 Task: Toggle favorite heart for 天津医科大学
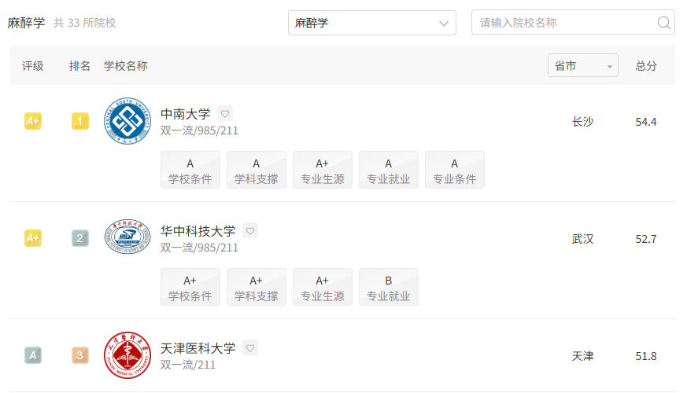pos(250,347)
